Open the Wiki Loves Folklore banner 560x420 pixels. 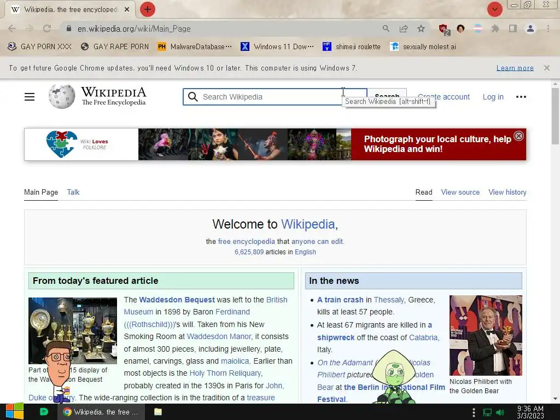click(275, 144)
